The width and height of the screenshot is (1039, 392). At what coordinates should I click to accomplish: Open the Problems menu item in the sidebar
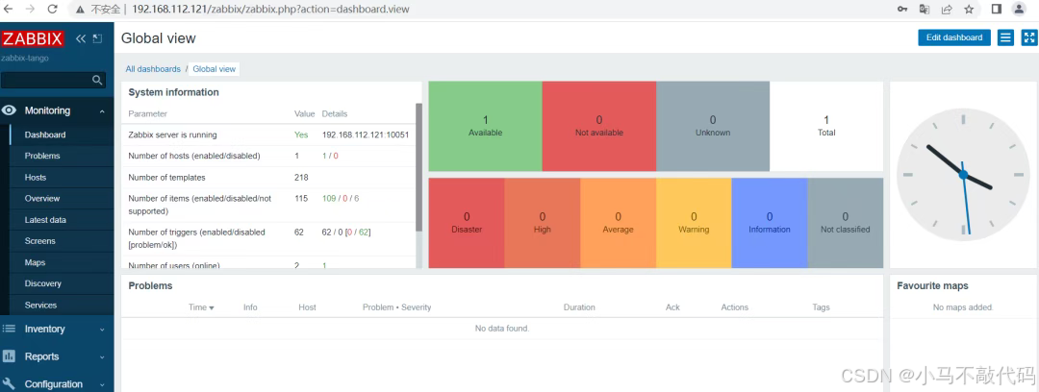pos(42,156)
